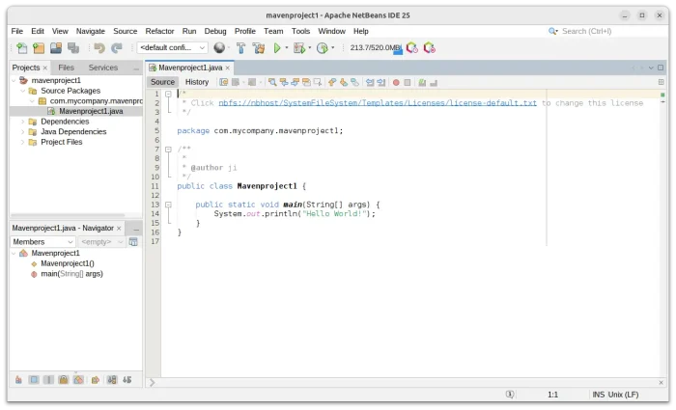Toggle Show Non-Public Members lock icon
Screen dimensions: 676x410
[64, 380]
